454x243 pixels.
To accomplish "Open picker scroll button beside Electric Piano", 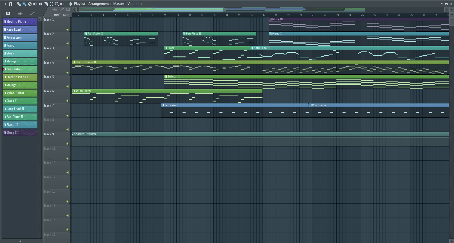I will tap(40, 19).
